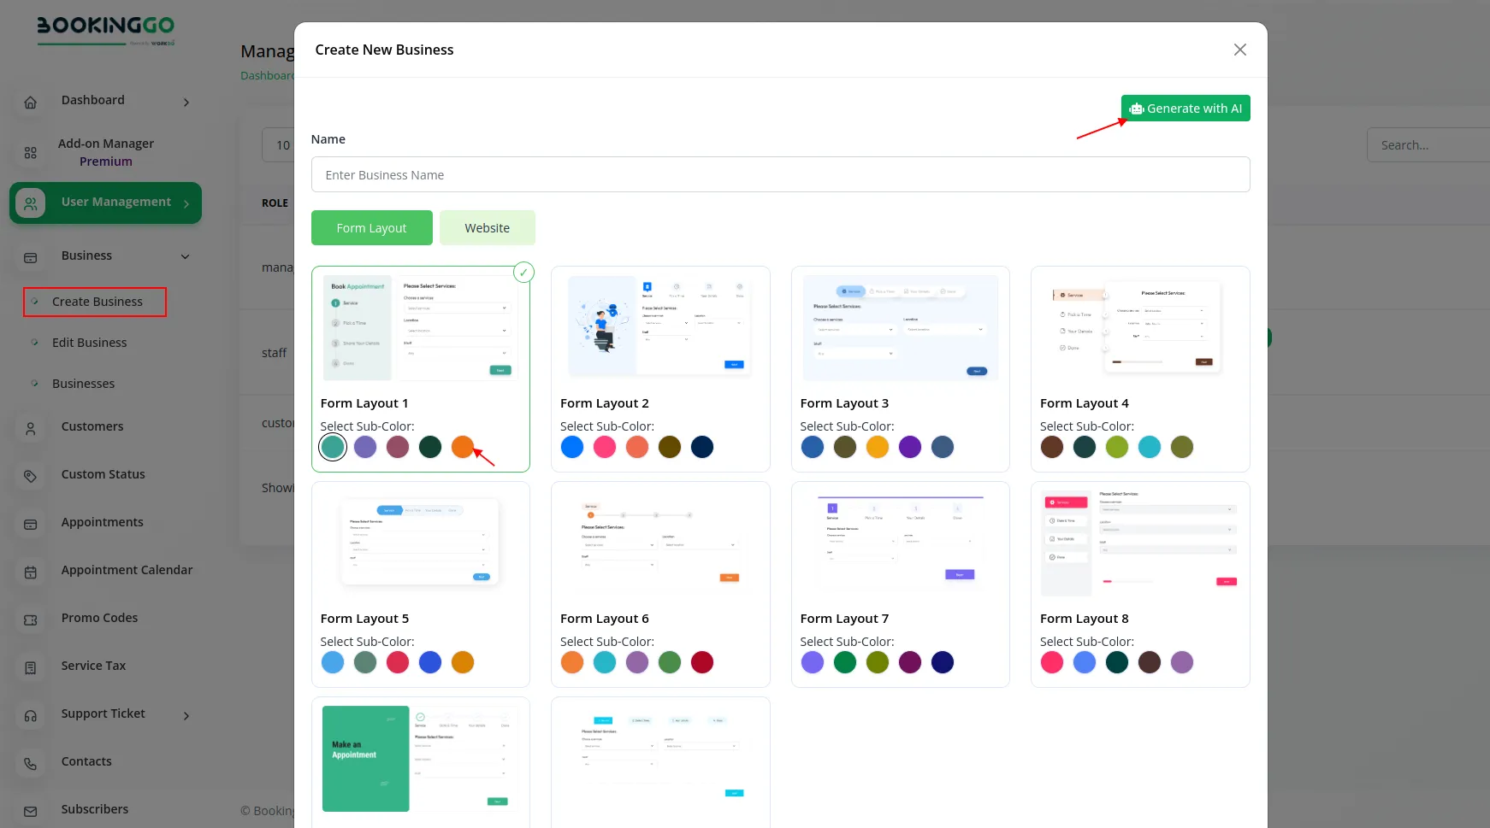Click the Support Ticket headset icon
Image resolution: width=1490 pixels, height=828 pixels.
tap(30, 715)
